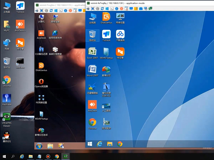The width and height of the screenshot is (214, 160).
Task: Select 下載系統 icon in 192.168.0.130 window
Action: pos(120,36)
